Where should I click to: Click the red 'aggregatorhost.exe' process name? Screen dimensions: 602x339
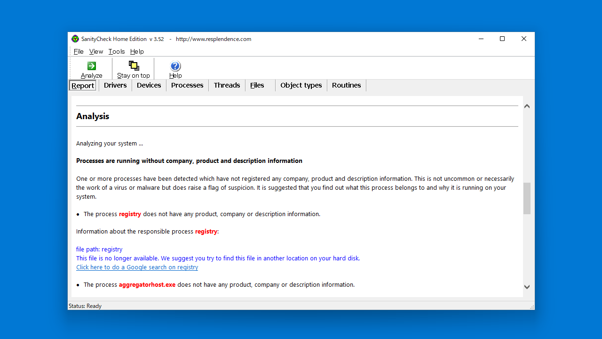coord(147,284)
